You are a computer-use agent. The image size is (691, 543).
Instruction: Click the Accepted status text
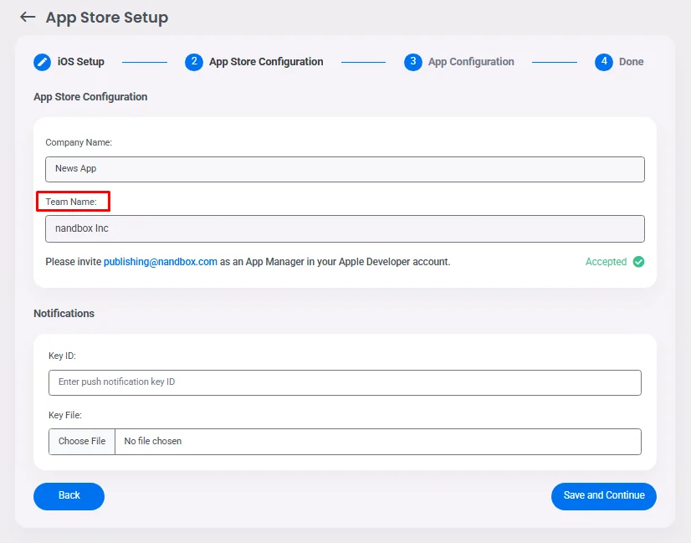[x=606, y=262]
